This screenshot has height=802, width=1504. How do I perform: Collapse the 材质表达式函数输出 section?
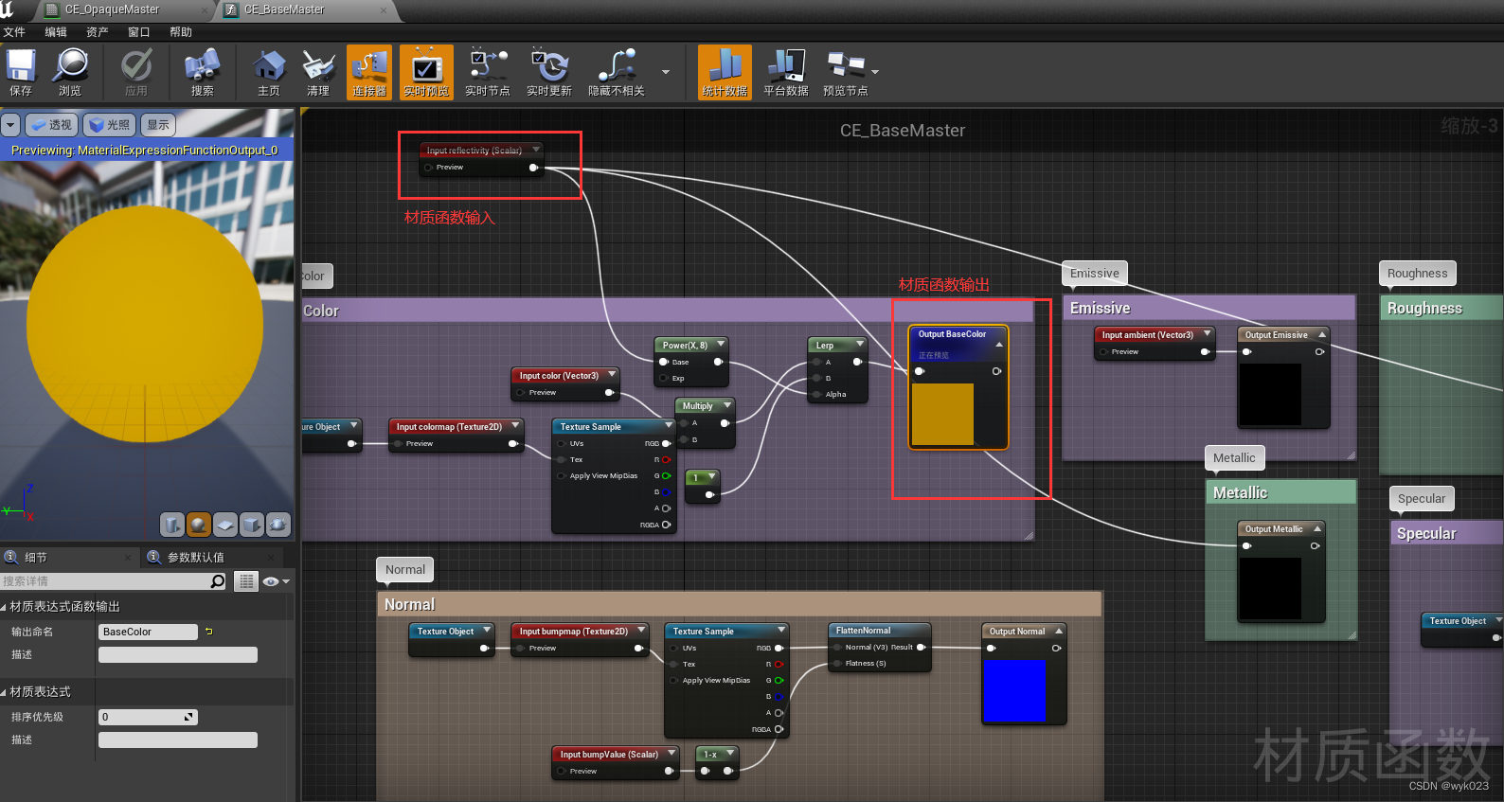[x=4, y=607]
